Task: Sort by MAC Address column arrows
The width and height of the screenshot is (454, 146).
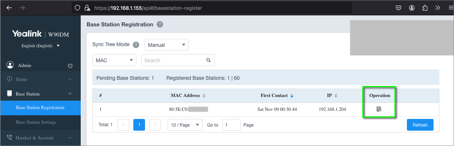Action: click(x=204, y=96)
